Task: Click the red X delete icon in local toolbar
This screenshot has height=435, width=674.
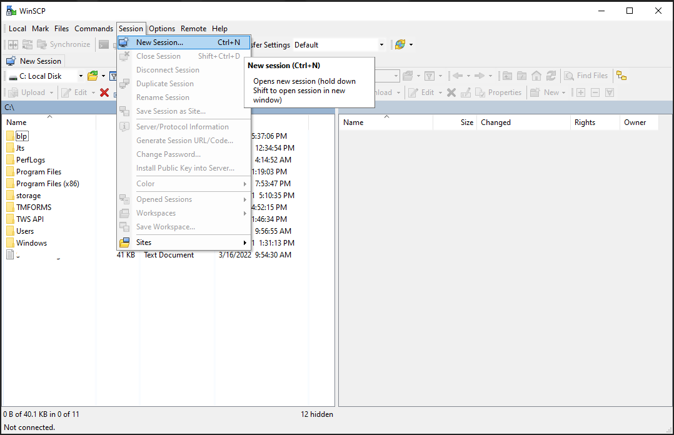Action: pyautogui.click(x=104, y=92)
